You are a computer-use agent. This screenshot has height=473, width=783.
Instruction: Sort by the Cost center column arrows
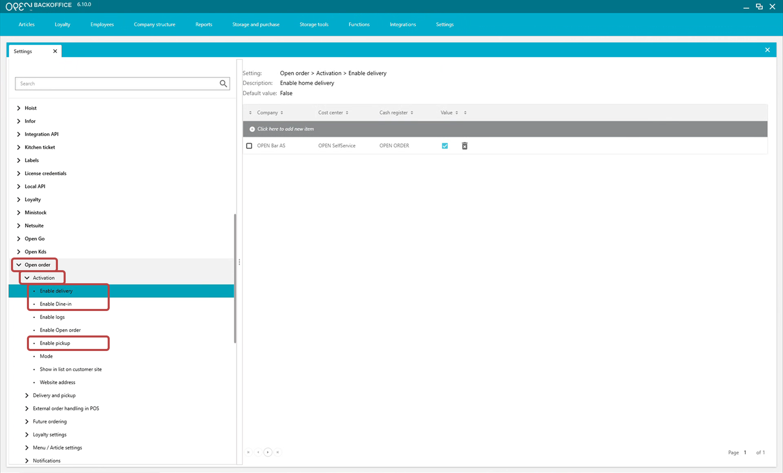coord(347,113)
